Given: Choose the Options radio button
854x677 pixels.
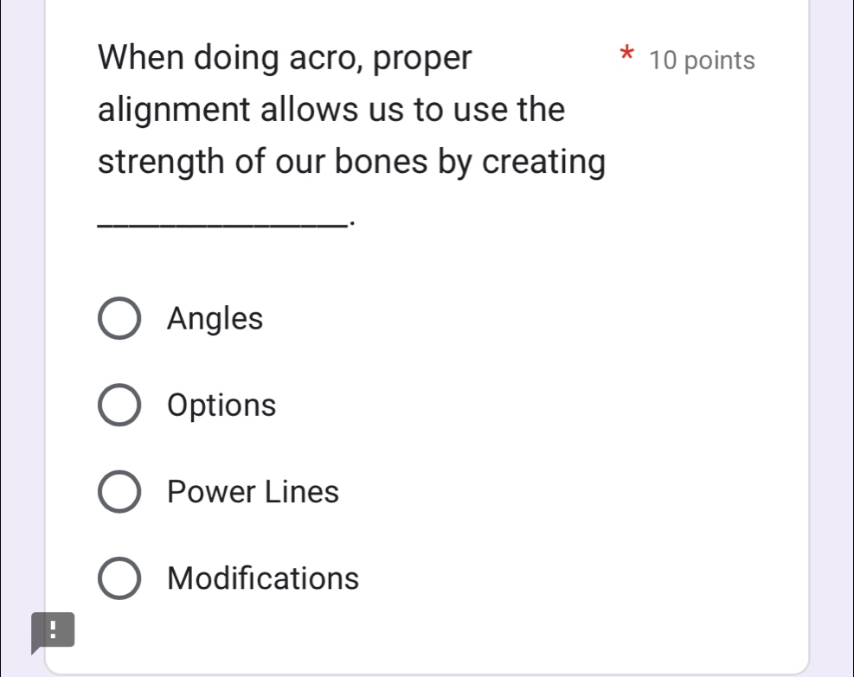Looking at the screenshot, I should (x=119, y=406).
